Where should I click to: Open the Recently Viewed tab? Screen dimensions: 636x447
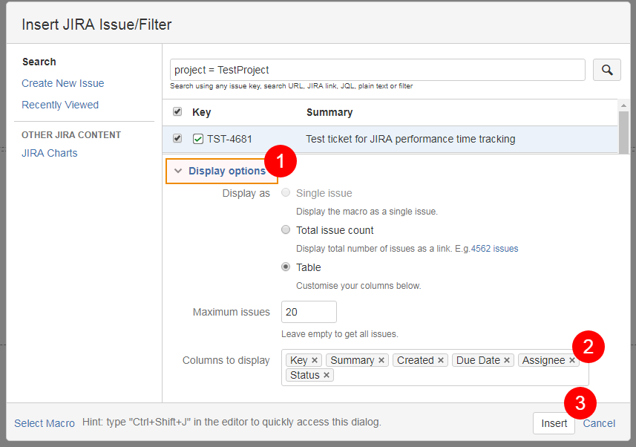(x=60, y=105)
